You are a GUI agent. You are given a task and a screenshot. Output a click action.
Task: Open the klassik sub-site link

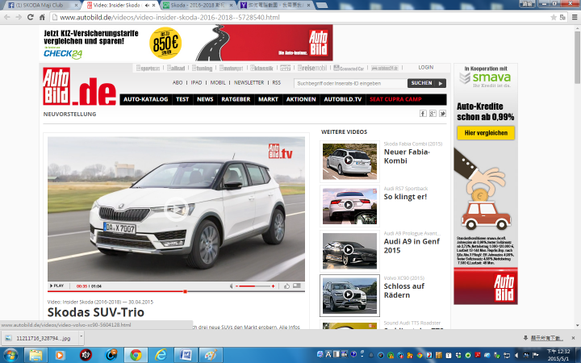click(261, 68)
